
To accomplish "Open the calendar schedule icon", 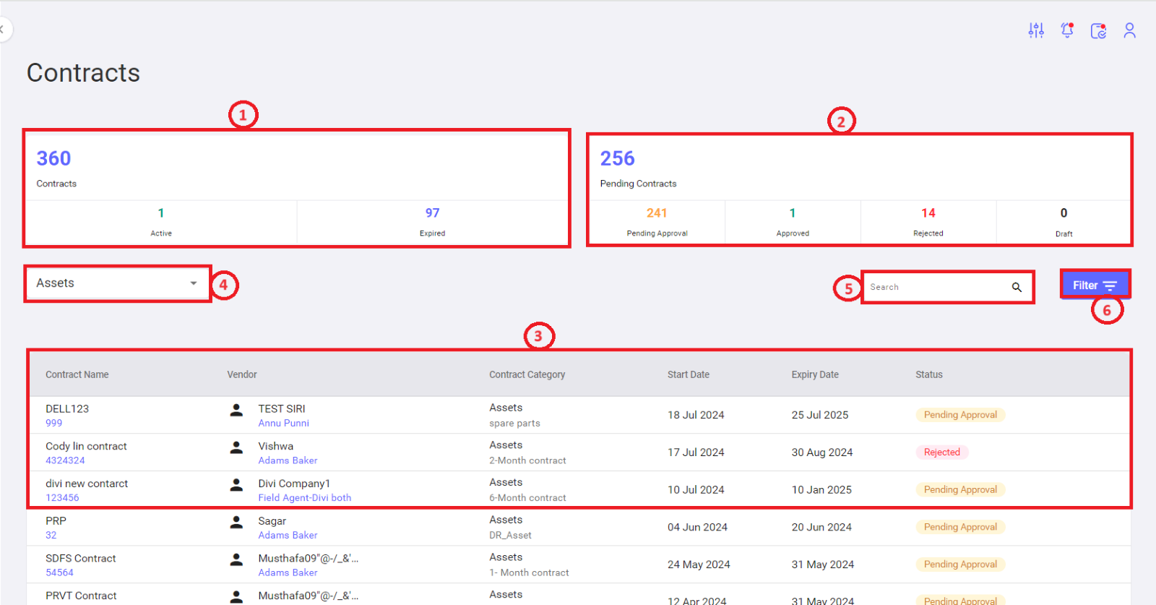I will [1098, 30].
